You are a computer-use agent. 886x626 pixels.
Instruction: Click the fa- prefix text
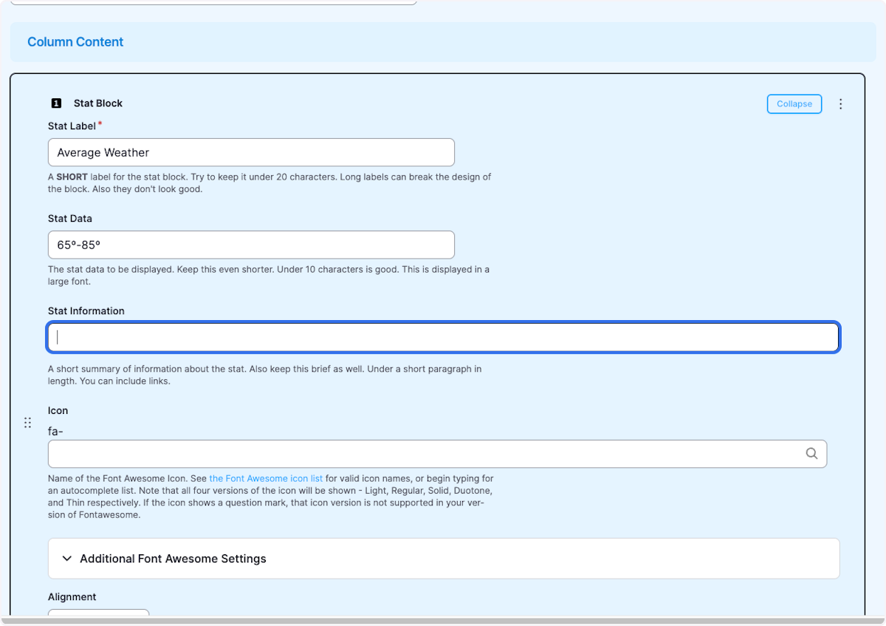56,432
